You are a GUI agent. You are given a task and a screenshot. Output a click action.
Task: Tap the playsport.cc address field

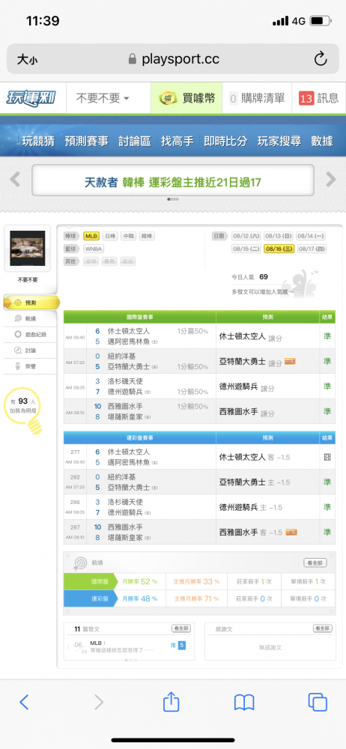pyautogui.click(x=173, y=59)
